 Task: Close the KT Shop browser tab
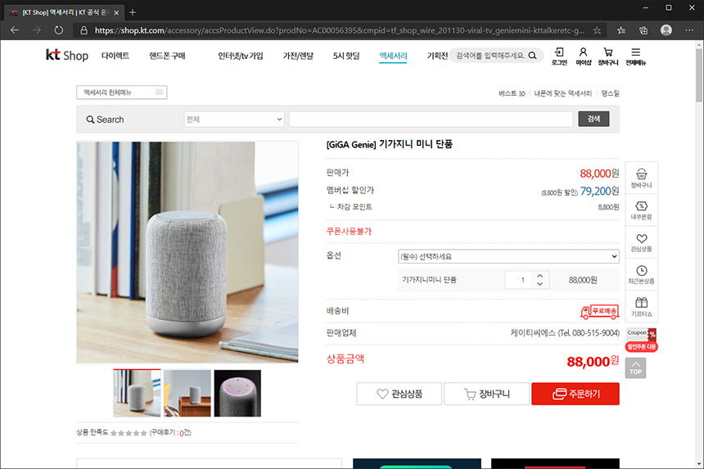[116, 12]
